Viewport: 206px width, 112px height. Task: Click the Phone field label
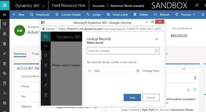click(25, 86)
